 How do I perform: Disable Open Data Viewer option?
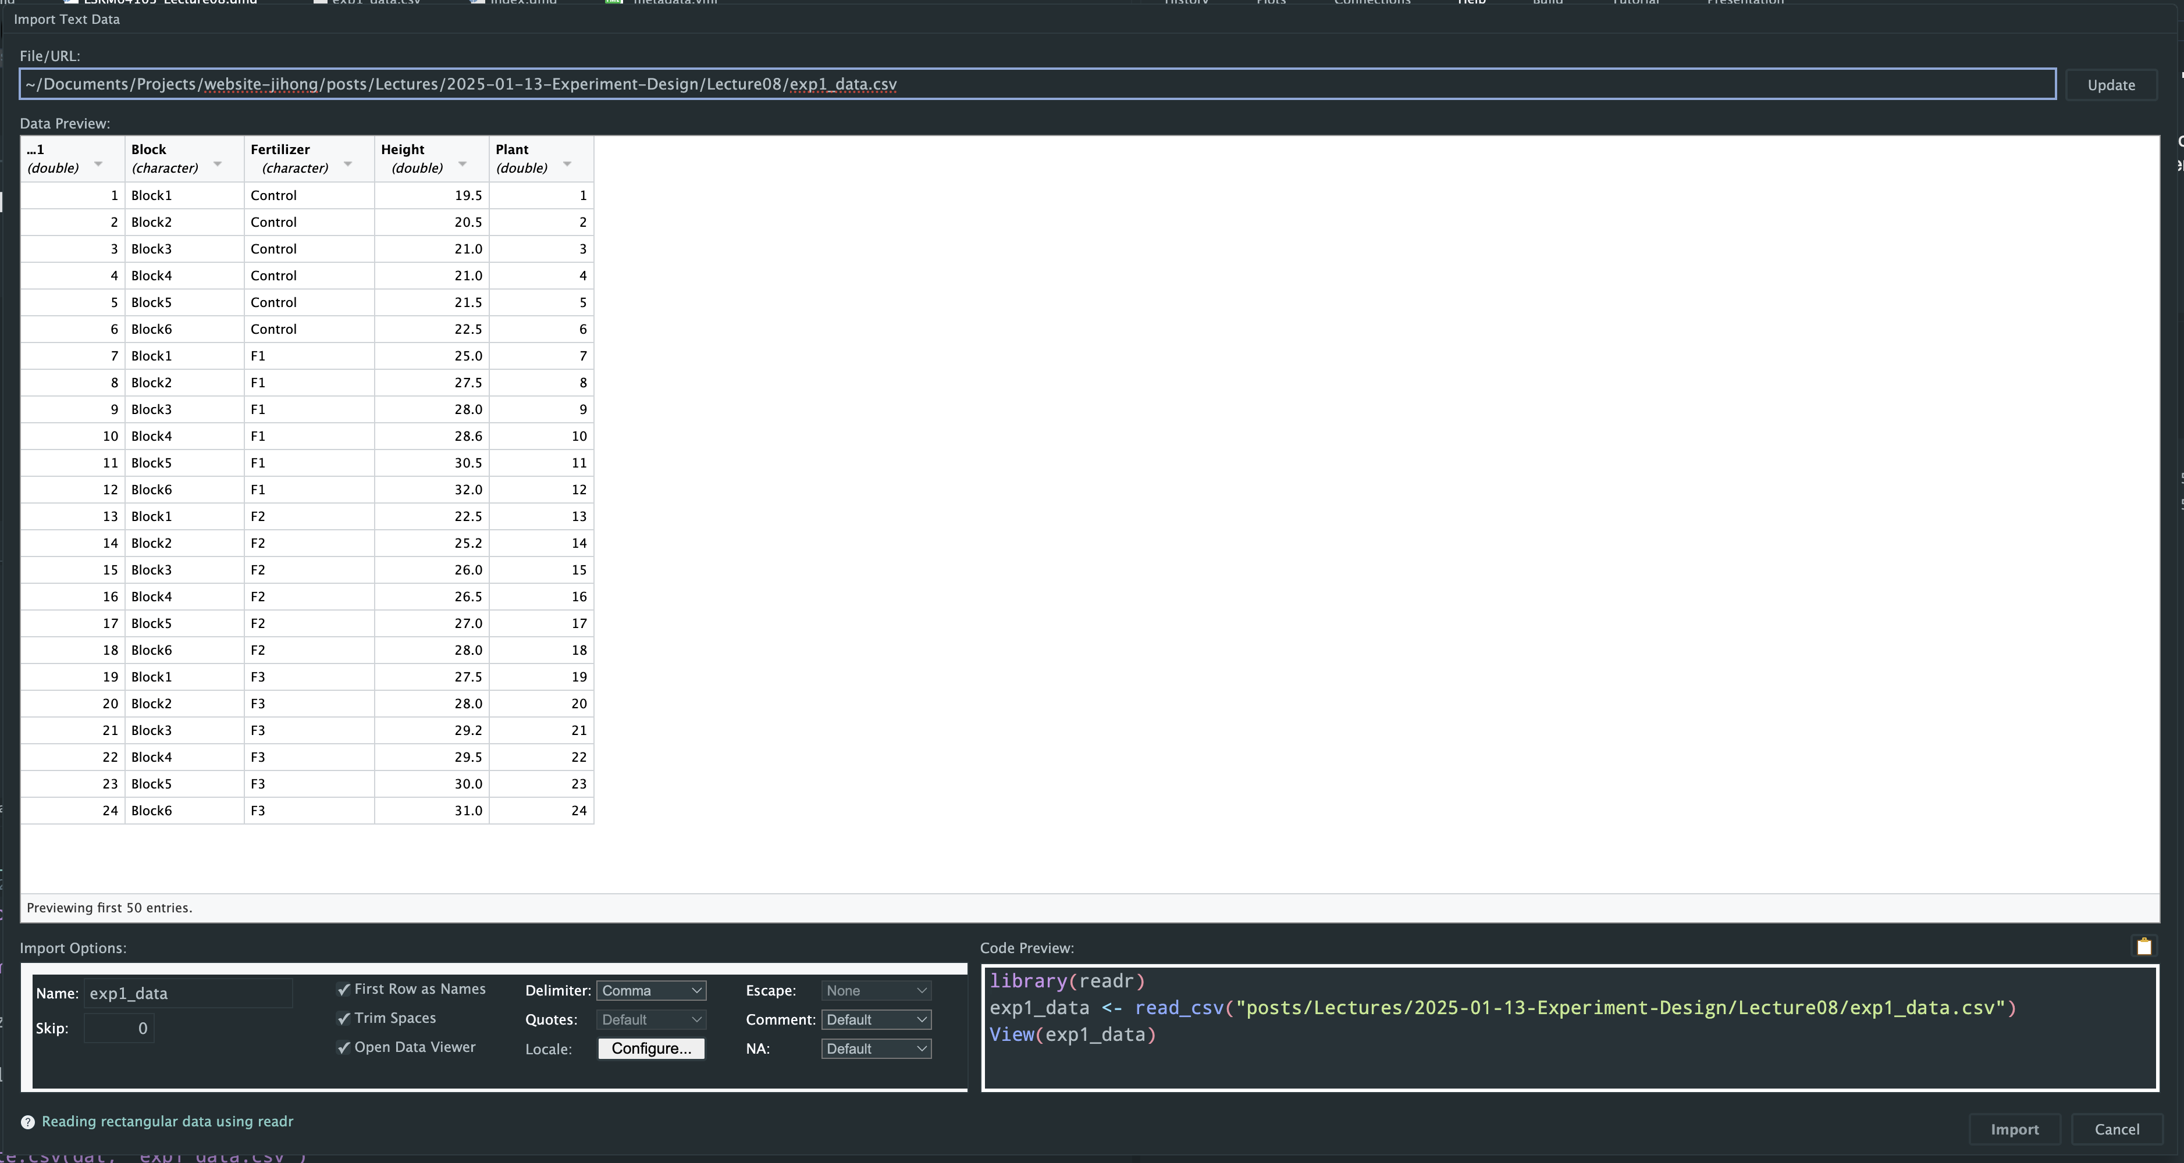(343, 1048)
